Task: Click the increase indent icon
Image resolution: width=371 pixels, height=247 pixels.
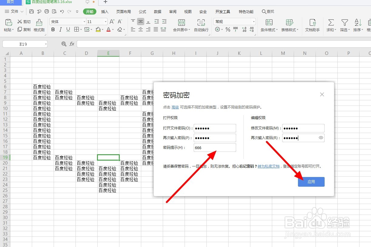Action: [164, 22]
